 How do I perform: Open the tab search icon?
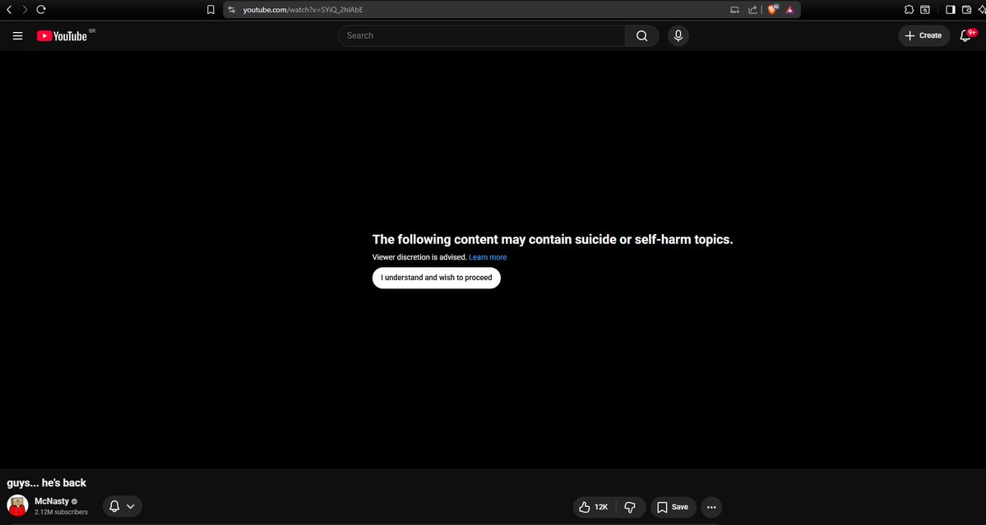click(925, 9)
